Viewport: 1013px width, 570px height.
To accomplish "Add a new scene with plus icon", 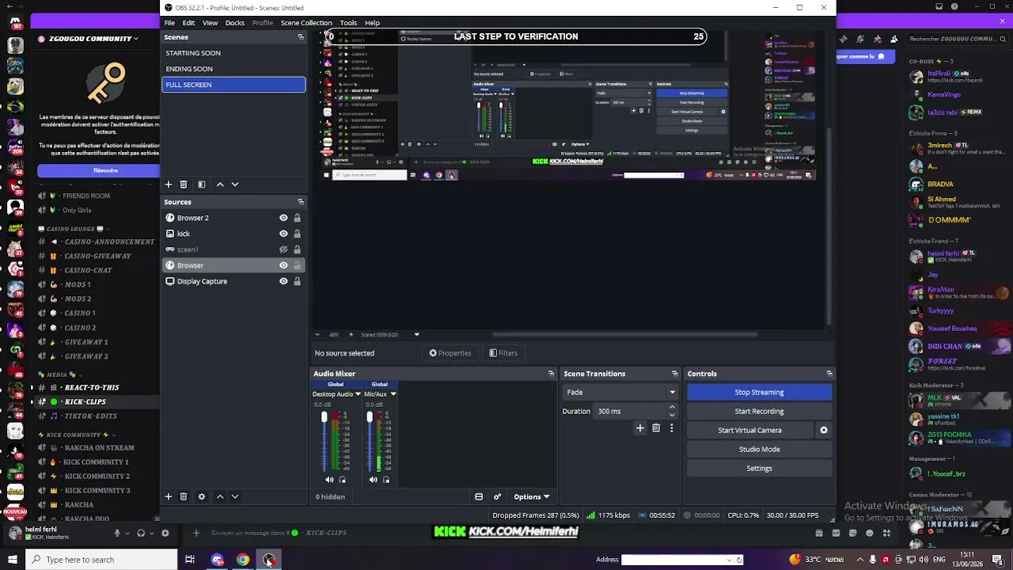I will tap(168, 184).
